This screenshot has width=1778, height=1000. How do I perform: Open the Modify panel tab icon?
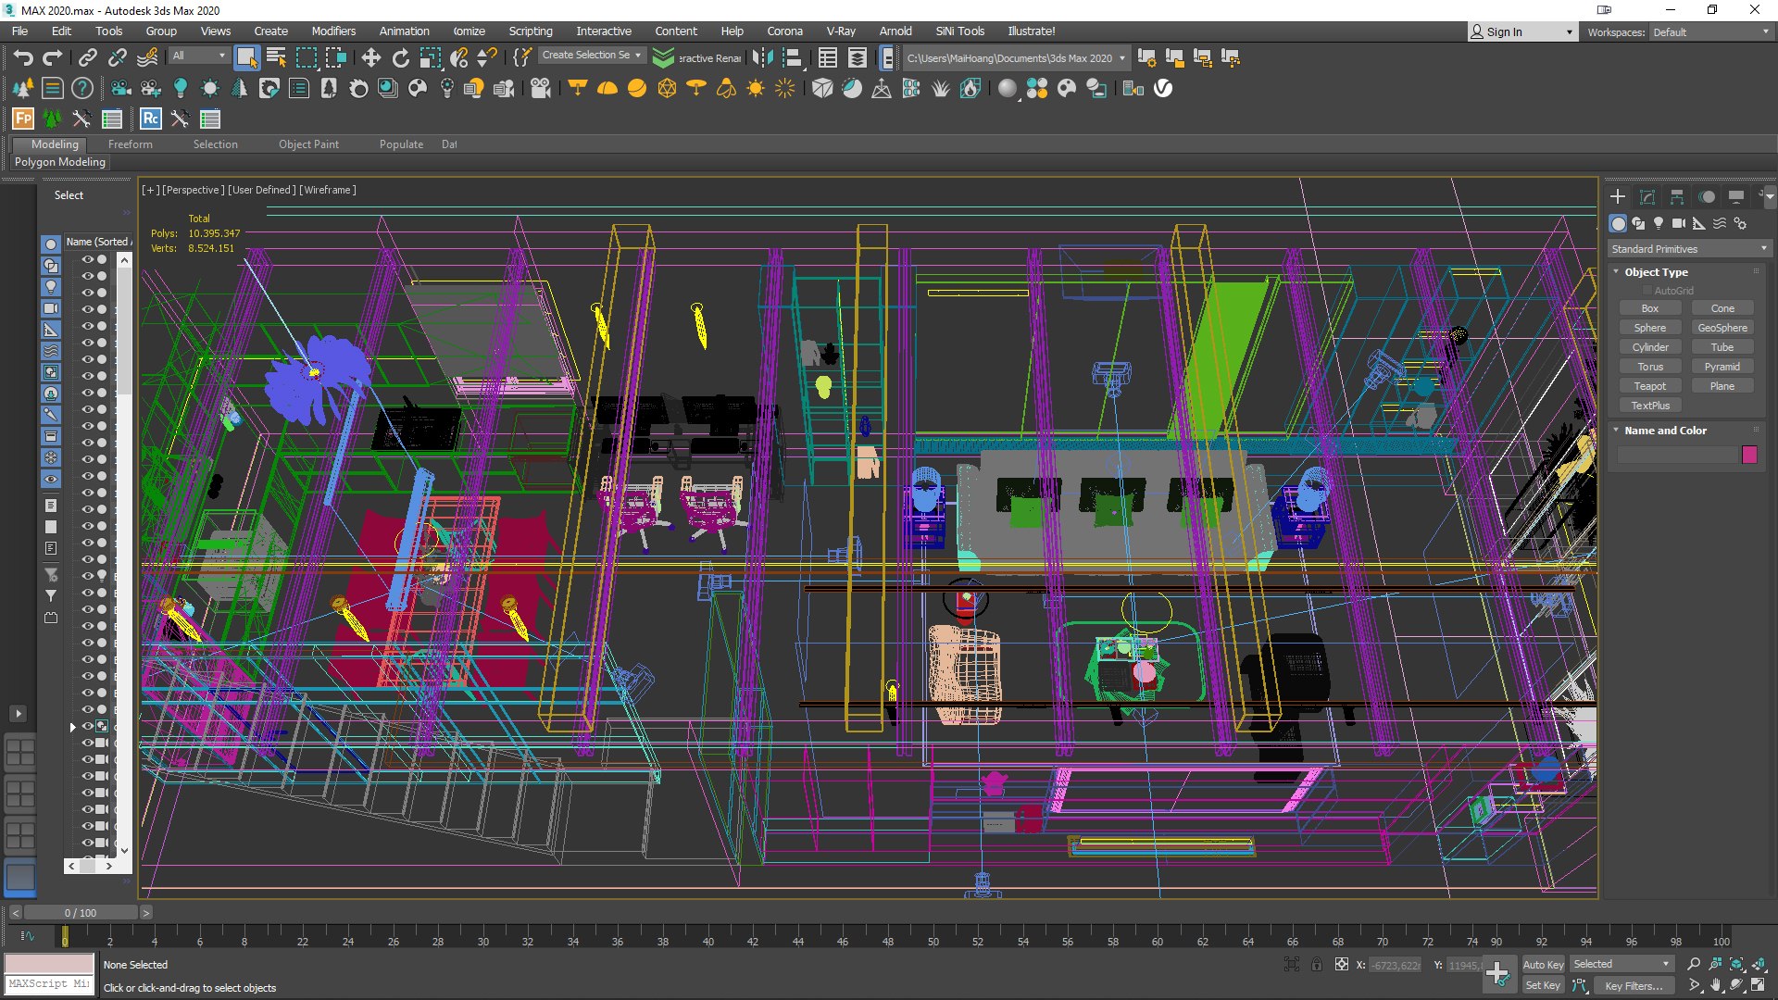pyautogui.click(x=1647, y=196)
